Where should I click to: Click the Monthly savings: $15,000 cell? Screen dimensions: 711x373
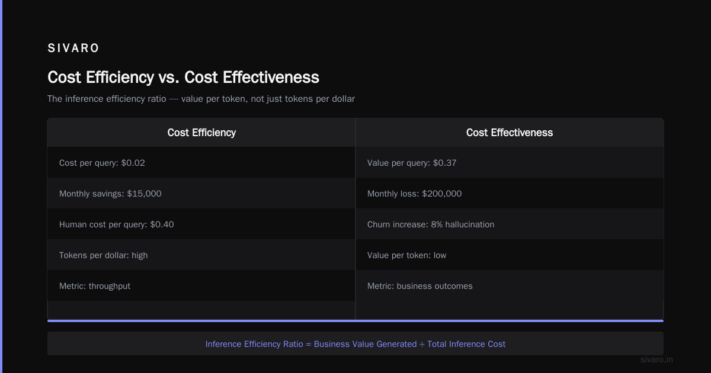201,193
